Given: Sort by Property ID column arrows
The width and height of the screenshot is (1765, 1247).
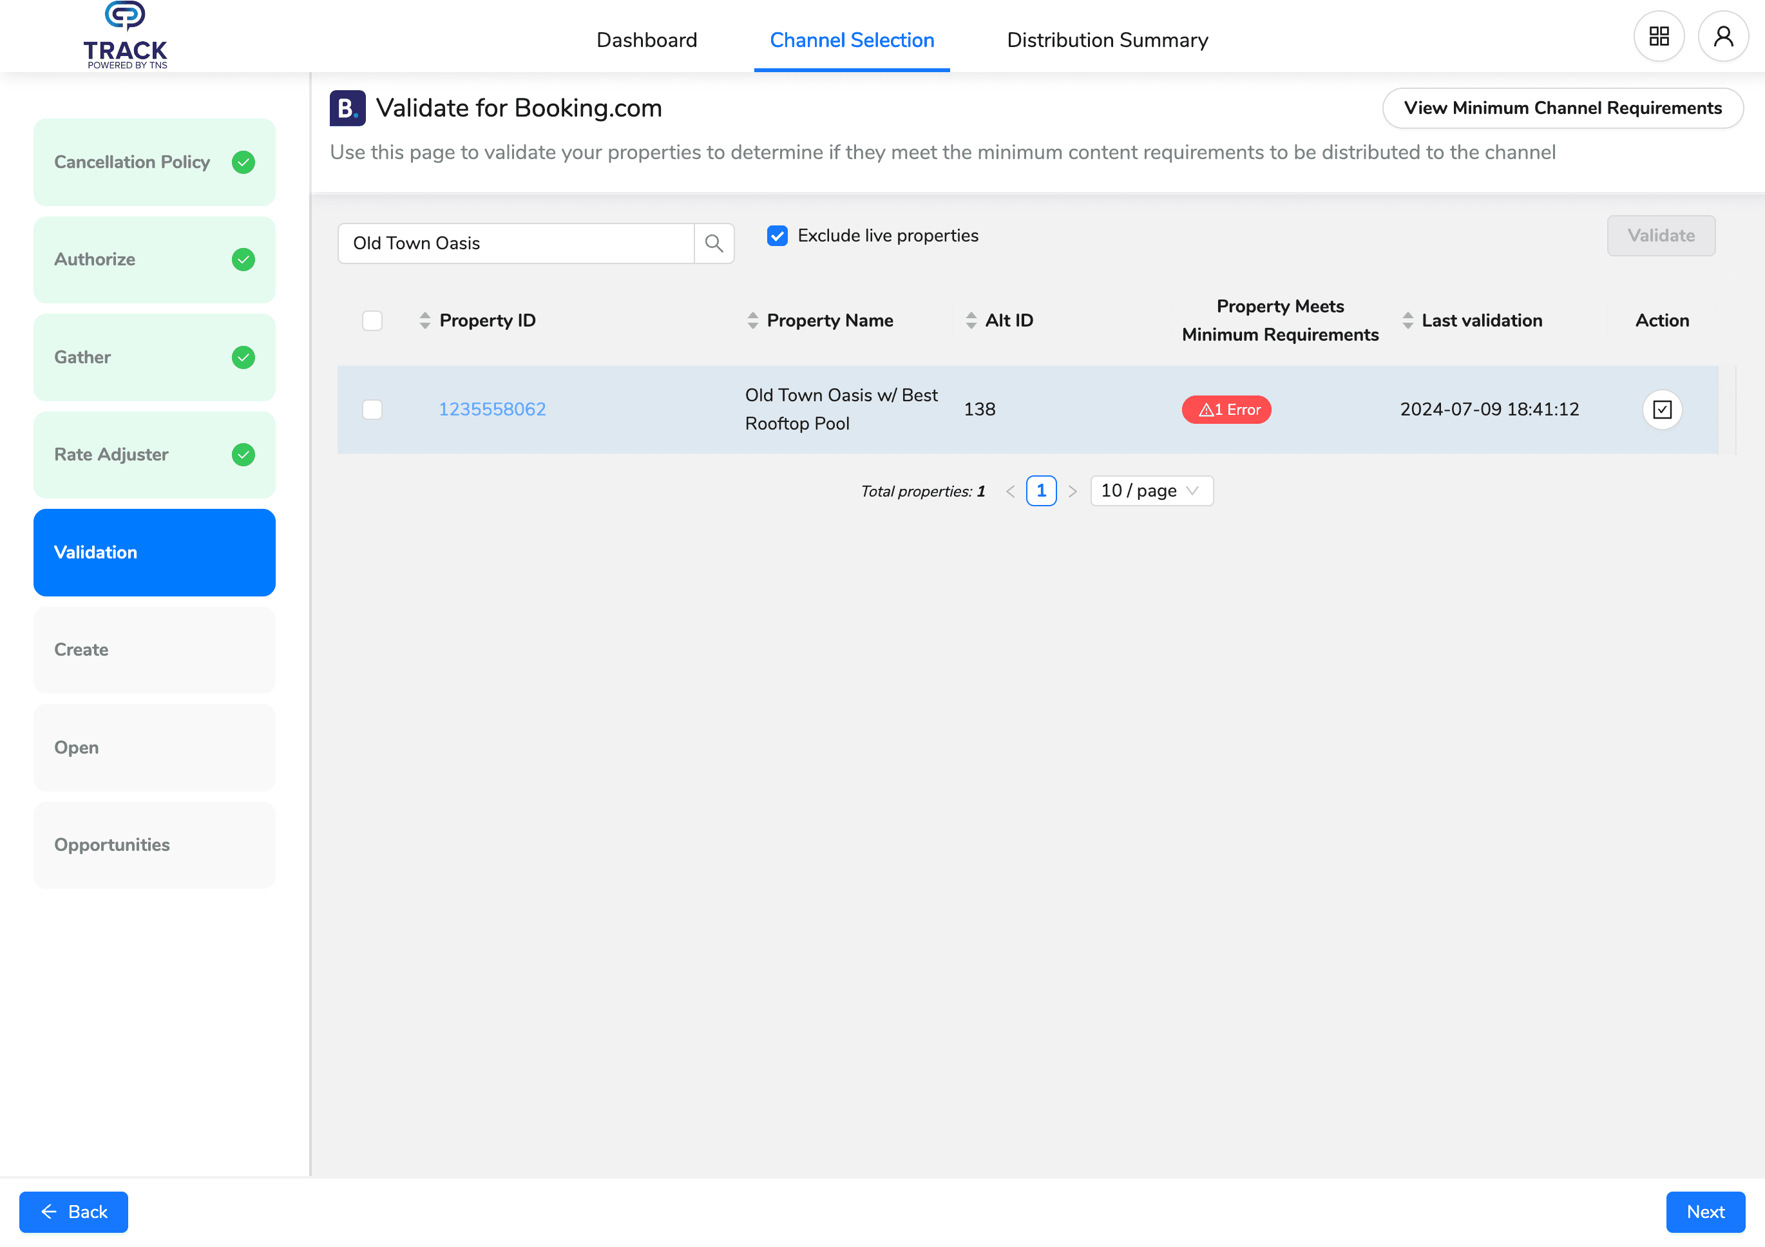Looking at the screenshot, I should click(425, 321).
